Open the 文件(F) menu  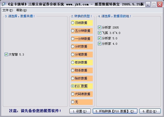(8, 10)
